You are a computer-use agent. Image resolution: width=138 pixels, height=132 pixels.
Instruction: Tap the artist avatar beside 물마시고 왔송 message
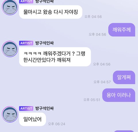coord(10,7)
